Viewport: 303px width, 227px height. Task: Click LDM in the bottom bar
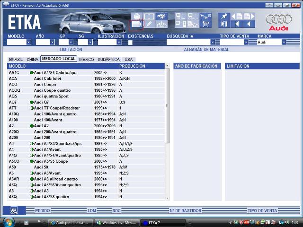(92, 210)
